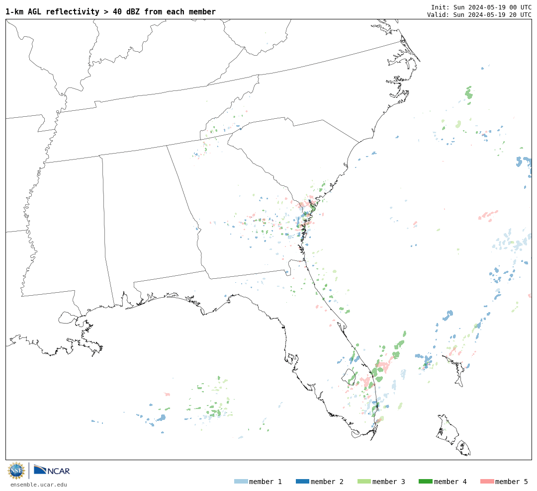Viewport: 537px width, 491px height.
Task: Click the member 1 light blue swatch
Action: [241, 482]
